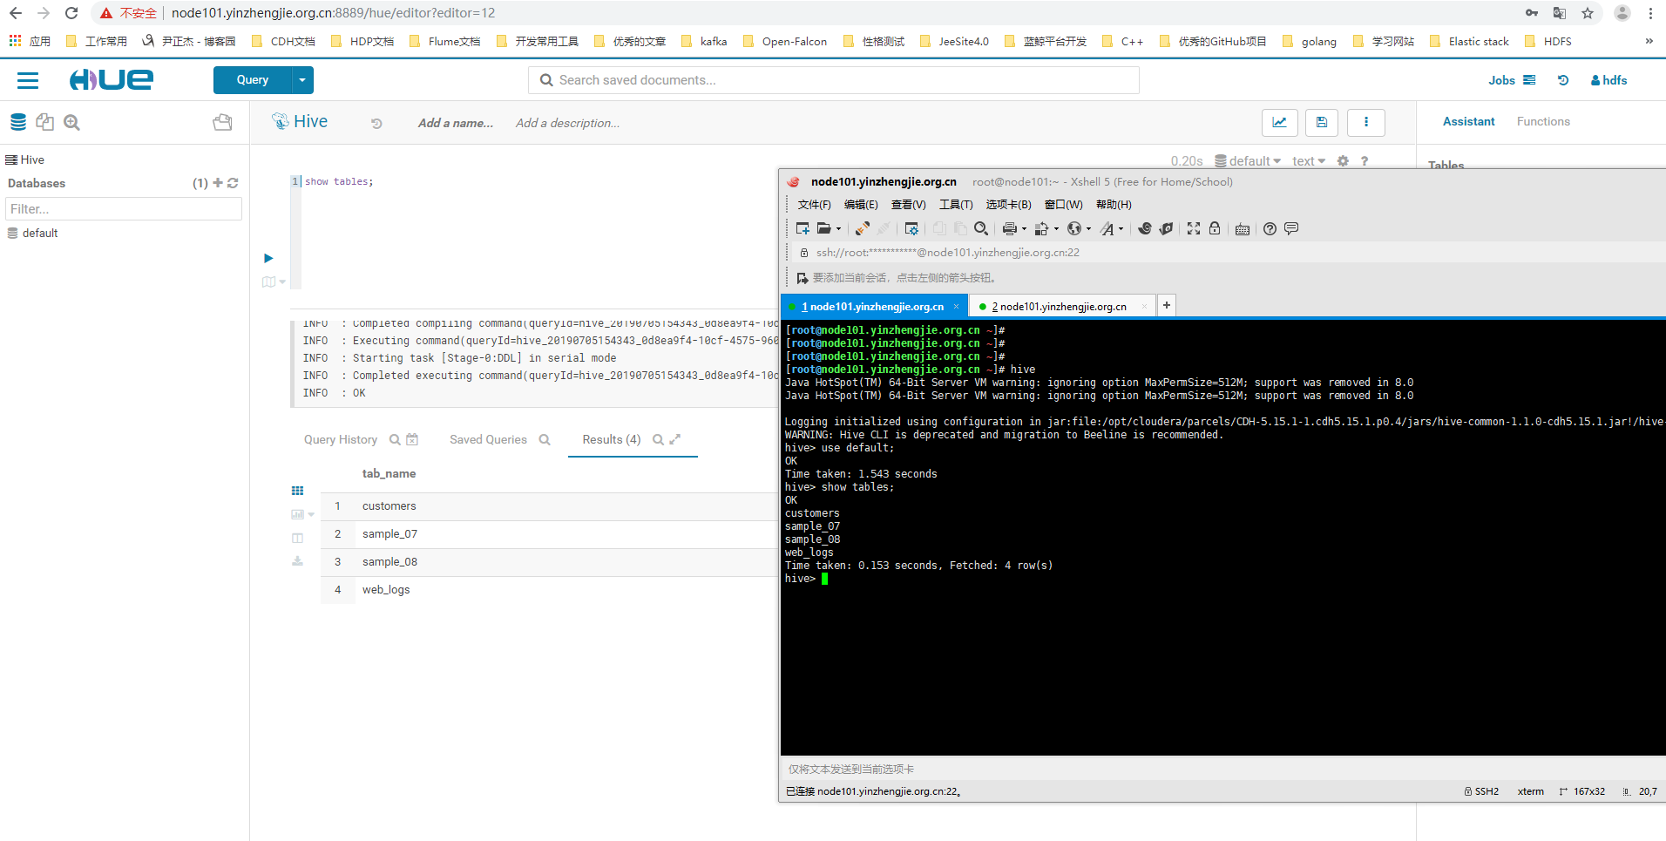
Task: Refresh the Databases list
Action: [x=233, y=183]
